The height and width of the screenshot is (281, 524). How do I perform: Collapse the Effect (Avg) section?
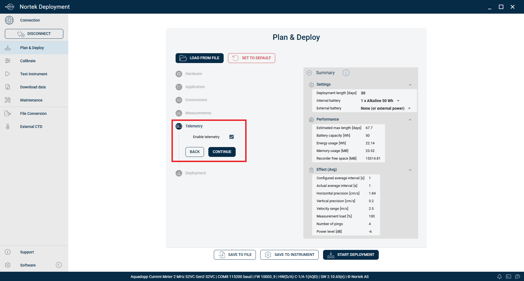410,170
